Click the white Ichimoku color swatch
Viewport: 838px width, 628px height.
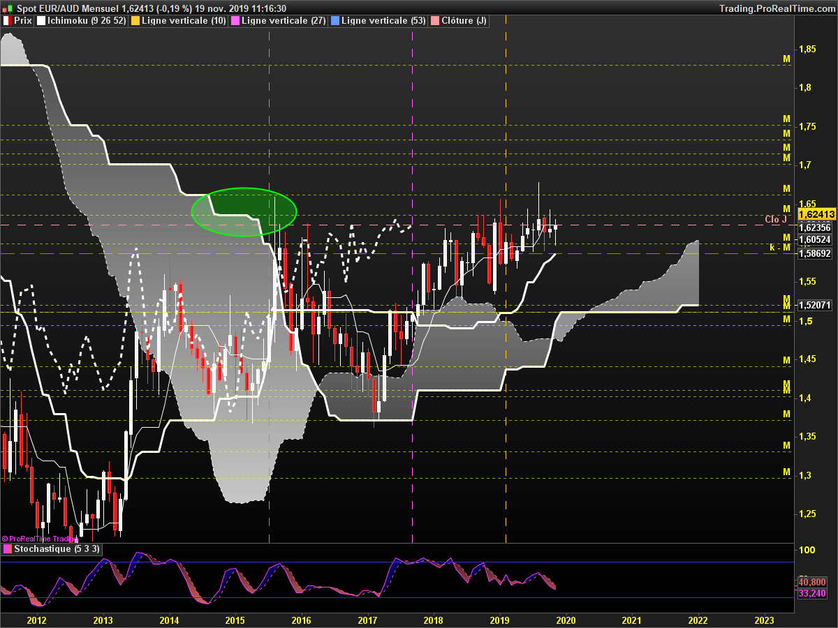coord(41,21)
